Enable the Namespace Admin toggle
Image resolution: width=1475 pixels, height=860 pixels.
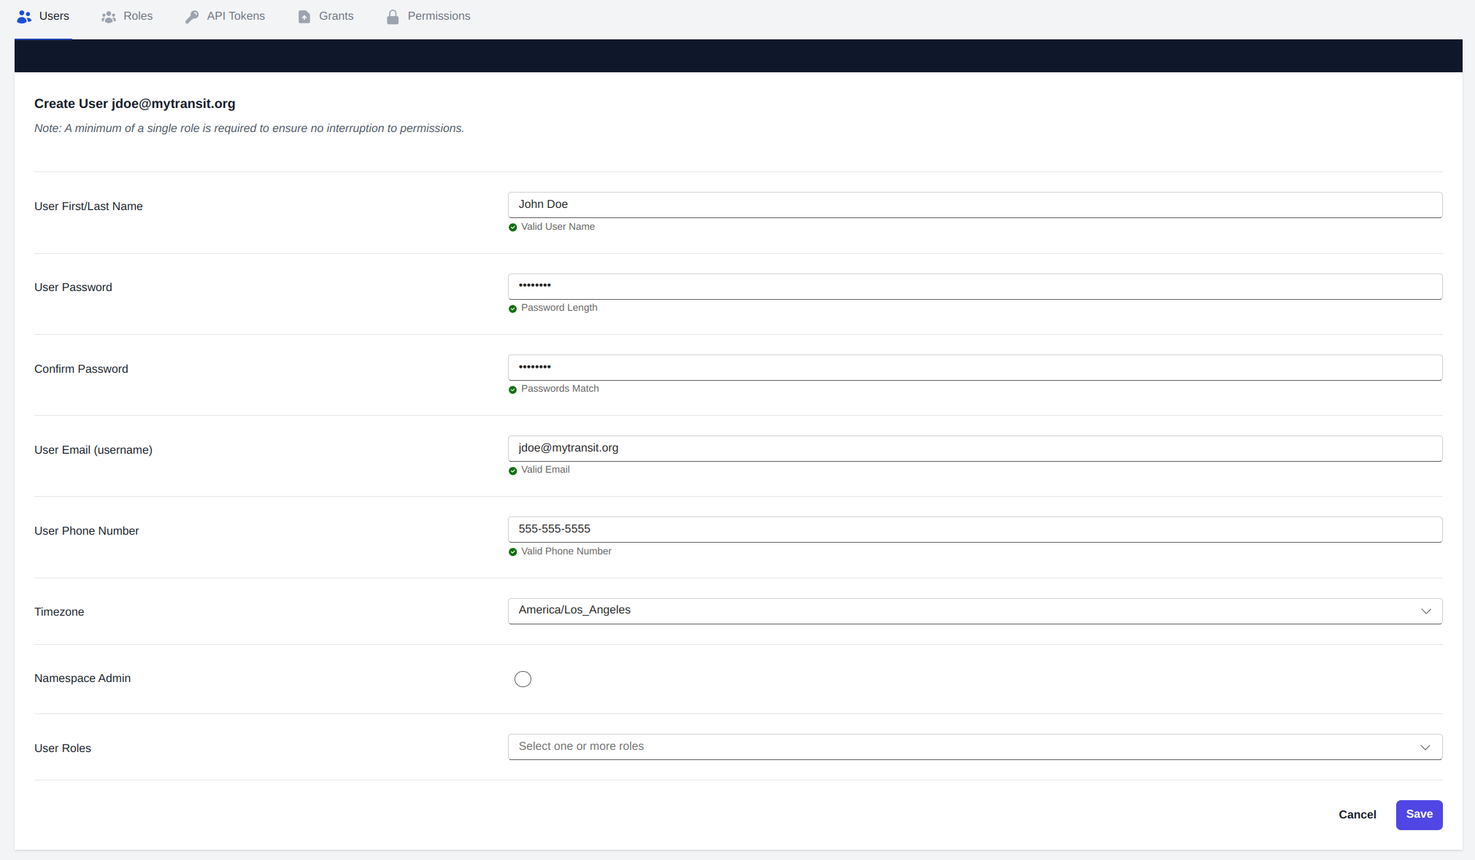coord(523,678)
